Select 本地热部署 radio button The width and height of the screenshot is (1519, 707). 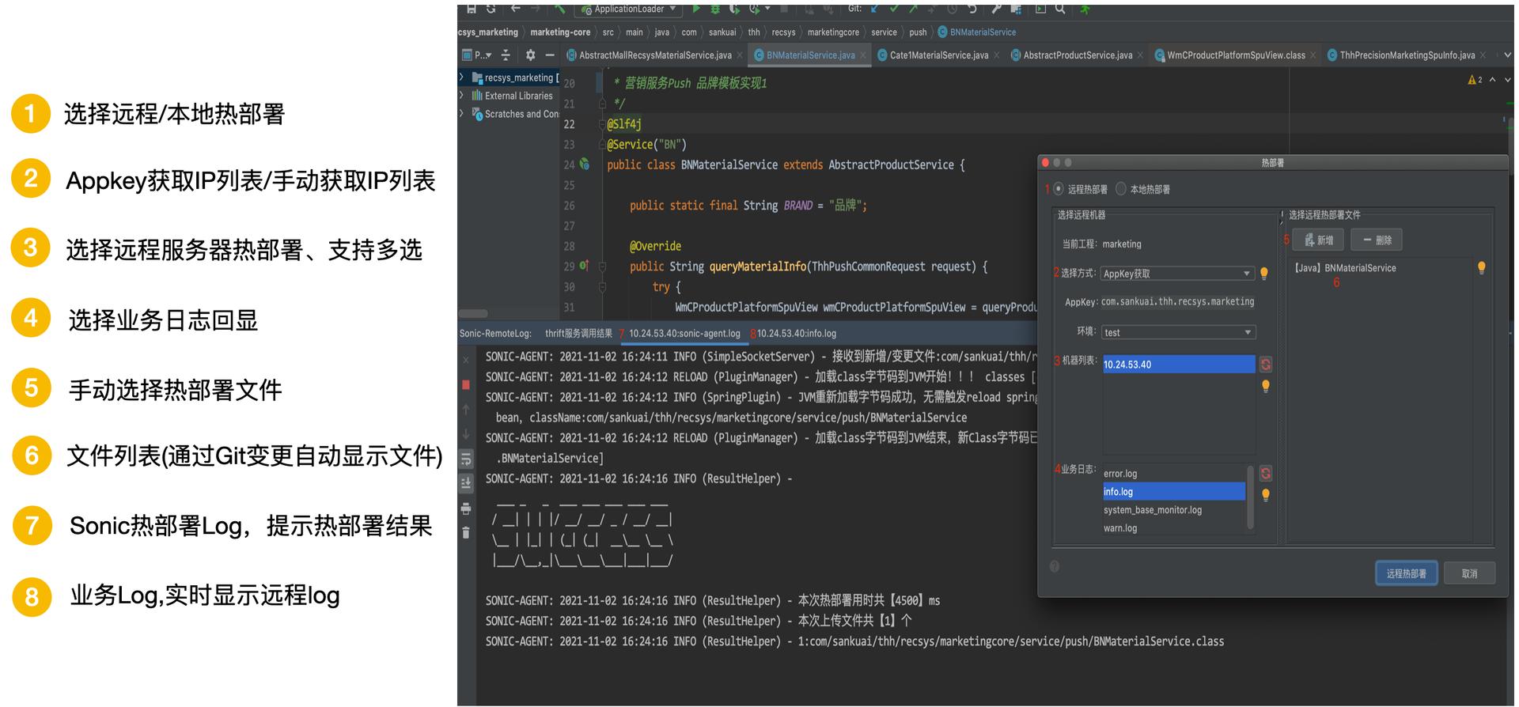pos(1121,189)
